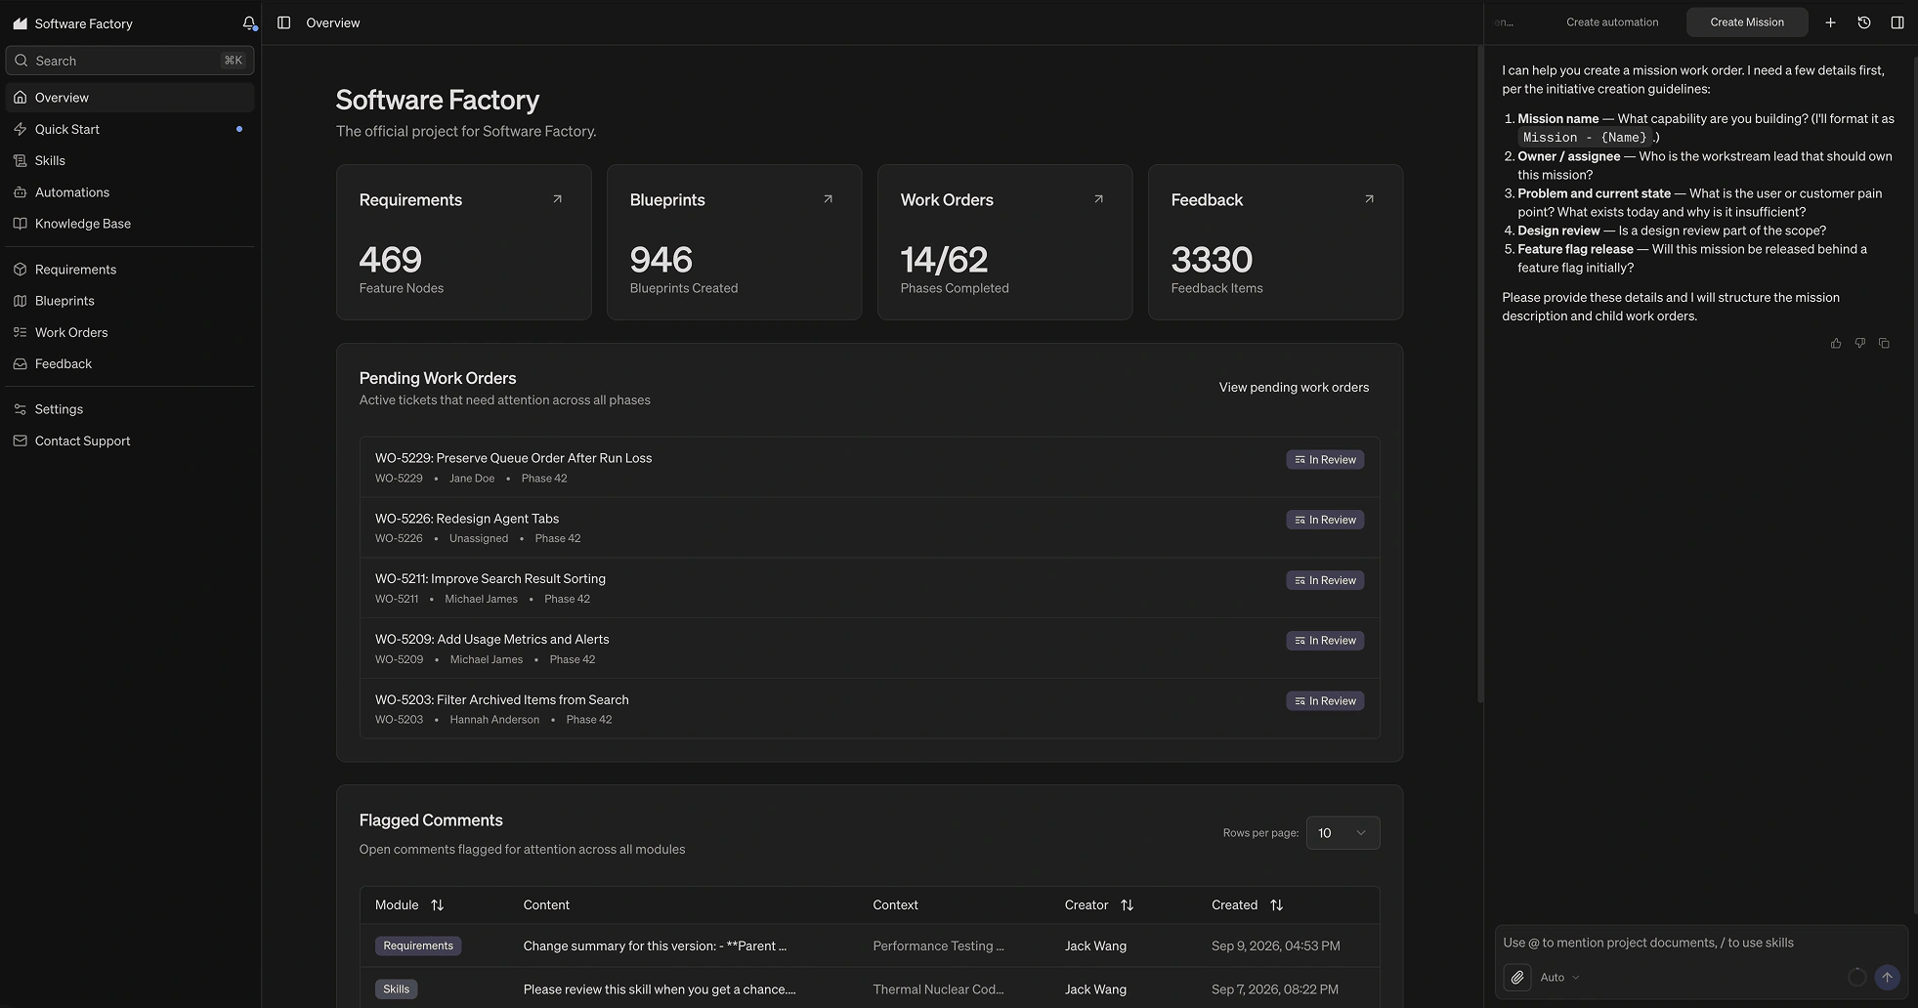The width and height of the screenshot is (1918, 1008).
Task: Switch to the Create automation tab
Action: pyautogui.click(x=1611, y=22)
